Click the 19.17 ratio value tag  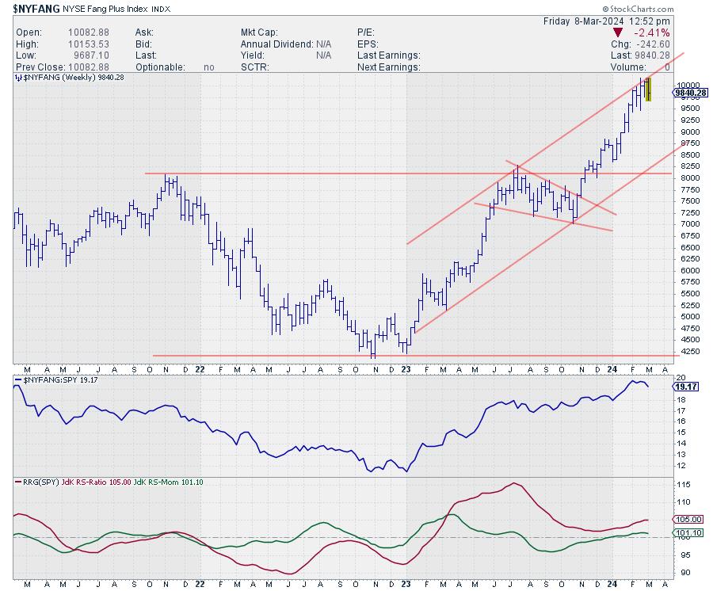pyautogui.click(x=685, y=387)
